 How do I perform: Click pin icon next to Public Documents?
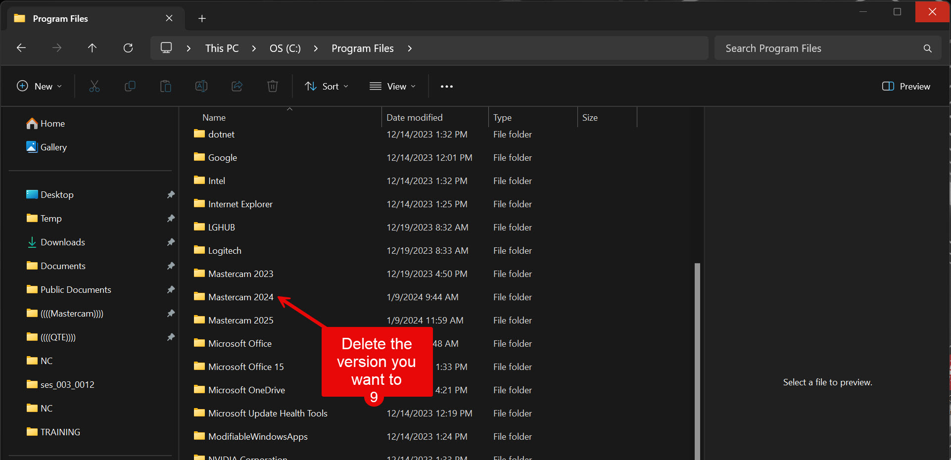[x=171, y=290]
